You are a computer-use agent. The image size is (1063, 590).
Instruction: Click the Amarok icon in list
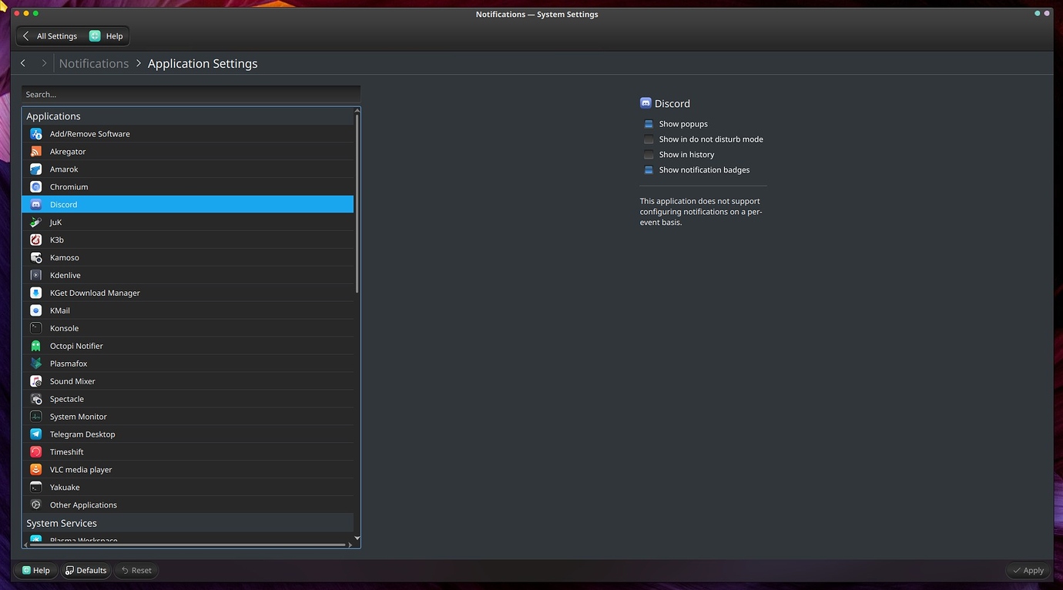click(x=35, y=169)
